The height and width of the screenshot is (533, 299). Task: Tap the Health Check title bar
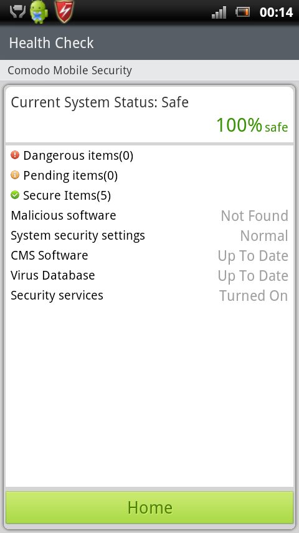[x=149, y=42]
